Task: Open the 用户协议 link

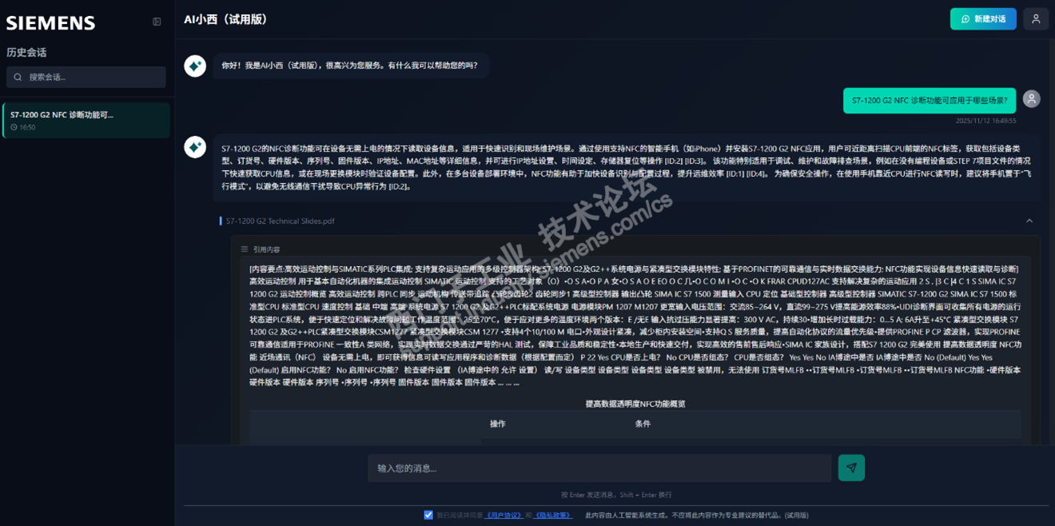Action: pos(504,516)
